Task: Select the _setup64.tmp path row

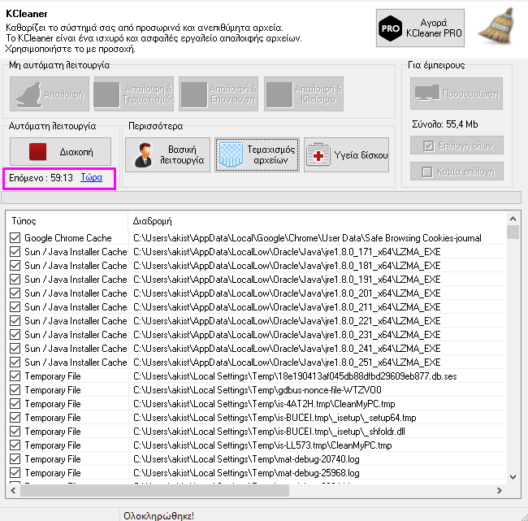Action: pos(275,418)
